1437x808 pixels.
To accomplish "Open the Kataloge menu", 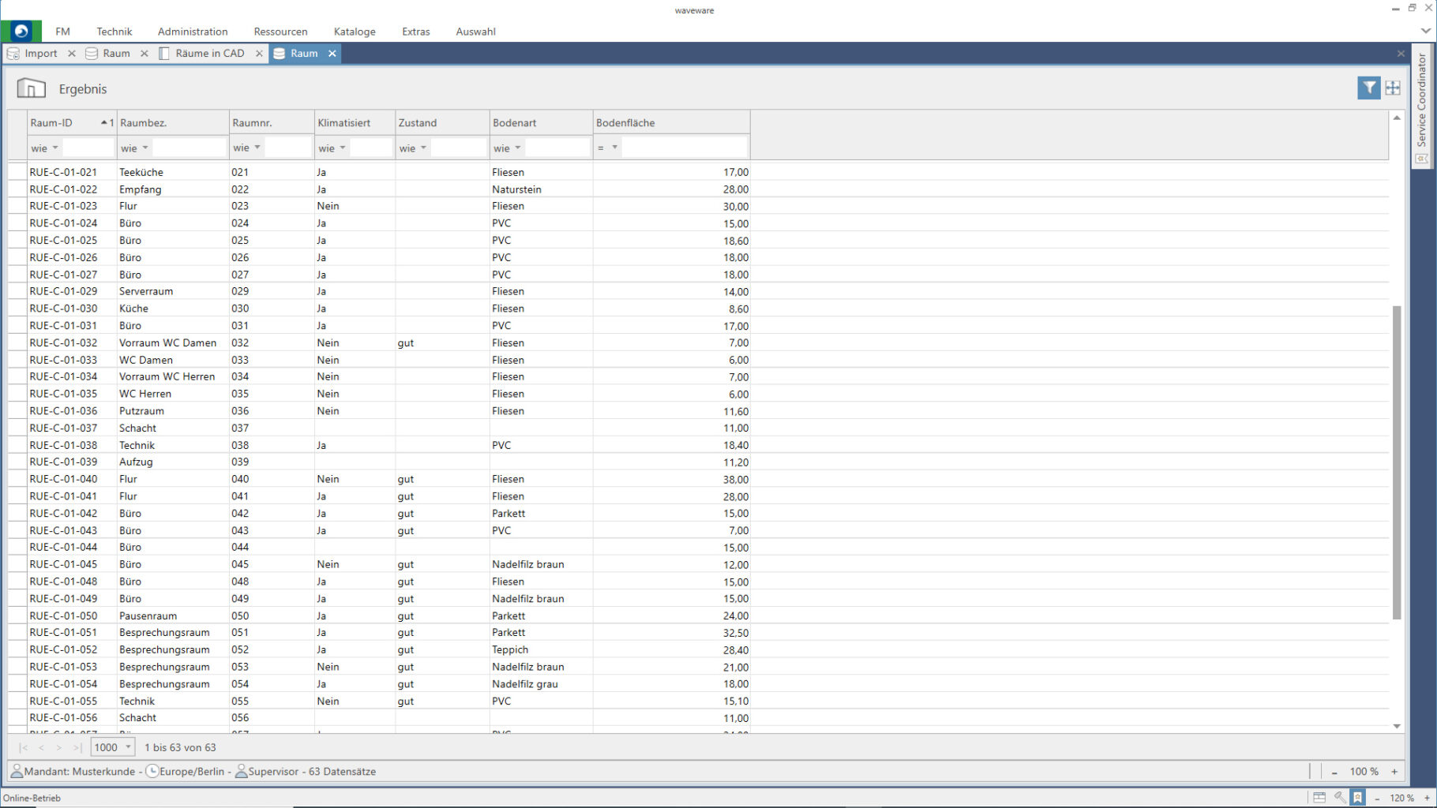I will tap(355, 32).
